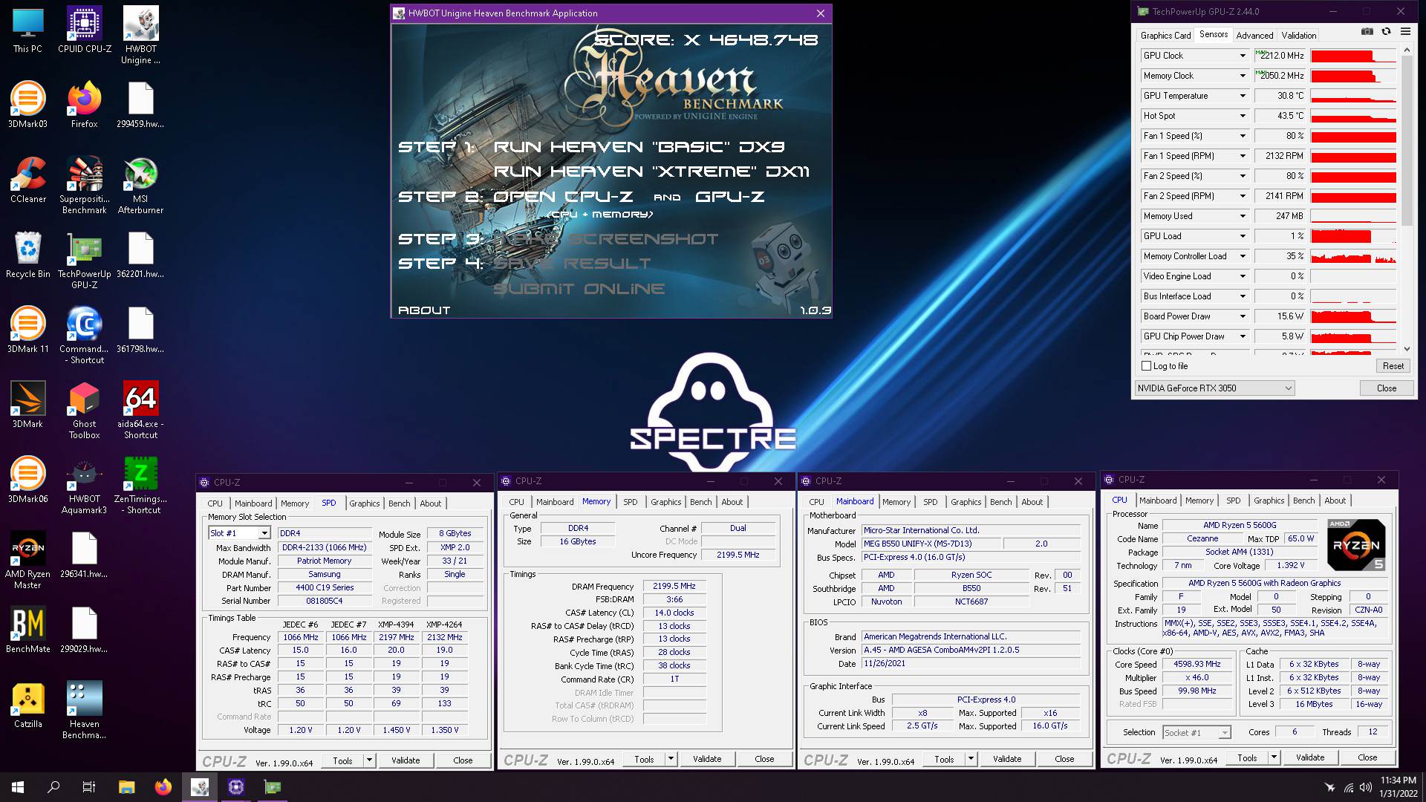Open the Command Prompt shortcut icon
The image size is (1426, 802).
85,335
